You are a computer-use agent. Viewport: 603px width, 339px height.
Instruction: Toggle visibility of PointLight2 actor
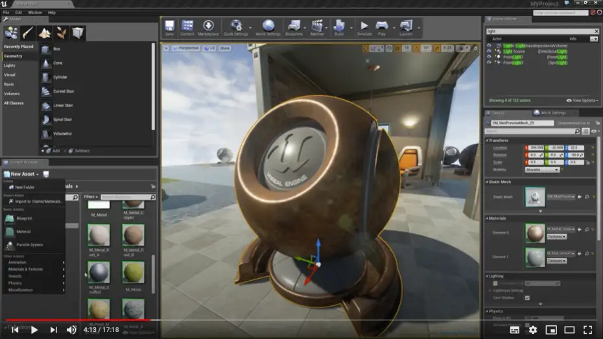click(x=489, y=62)
